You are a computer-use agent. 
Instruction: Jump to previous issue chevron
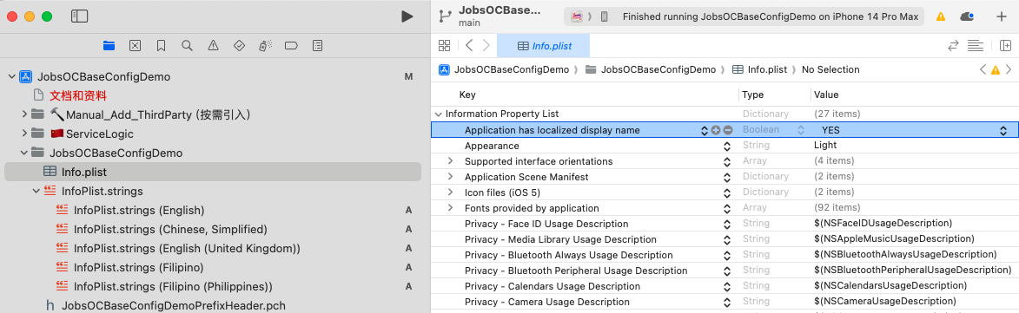[x=983, y=69]
